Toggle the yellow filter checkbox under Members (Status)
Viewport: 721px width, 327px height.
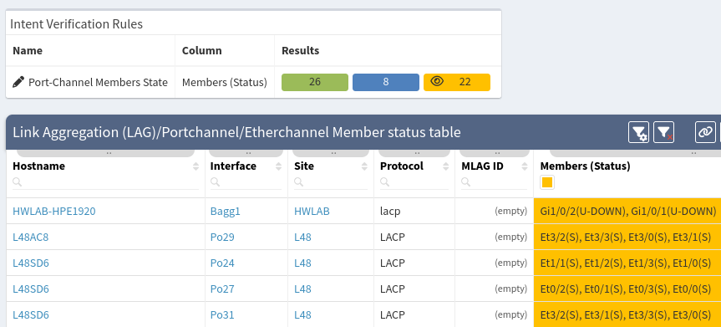pos(546,182)
